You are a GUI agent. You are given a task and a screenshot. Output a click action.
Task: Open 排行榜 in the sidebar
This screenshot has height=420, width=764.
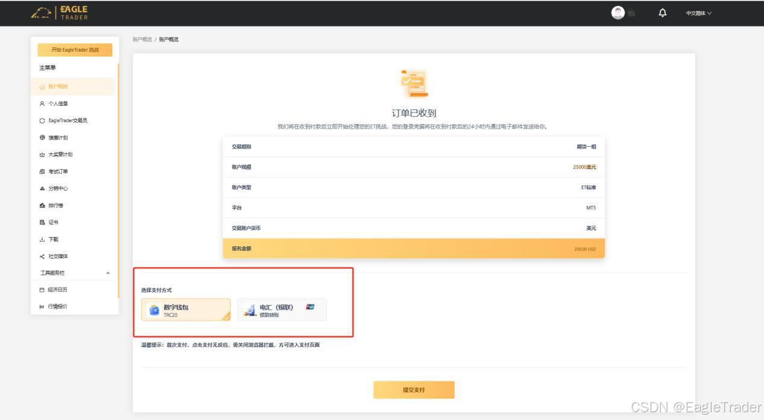tap(55, 205)
